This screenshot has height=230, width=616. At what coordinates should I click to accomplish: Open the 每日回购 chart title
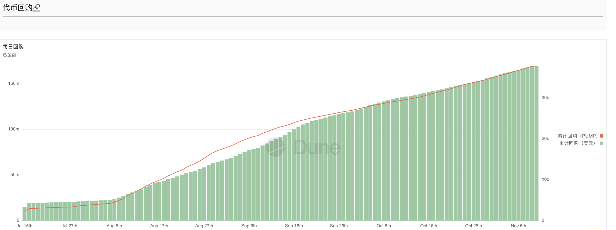coord(13,47)
